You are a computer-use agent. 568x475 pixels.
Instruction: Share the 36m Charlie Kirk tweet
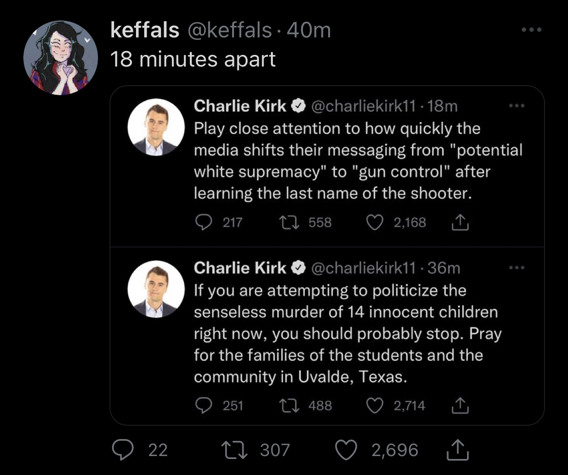(x=460, y=406)
